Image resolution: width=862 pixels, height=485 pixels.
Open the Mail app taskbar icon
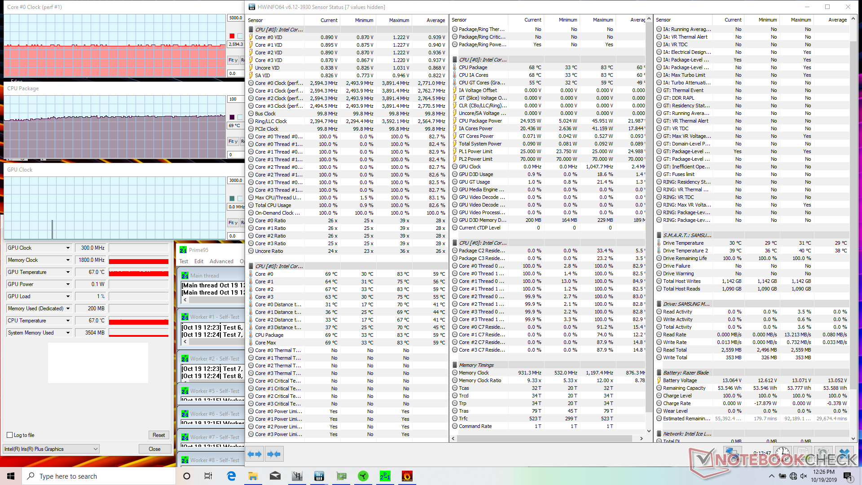(275, 476)
